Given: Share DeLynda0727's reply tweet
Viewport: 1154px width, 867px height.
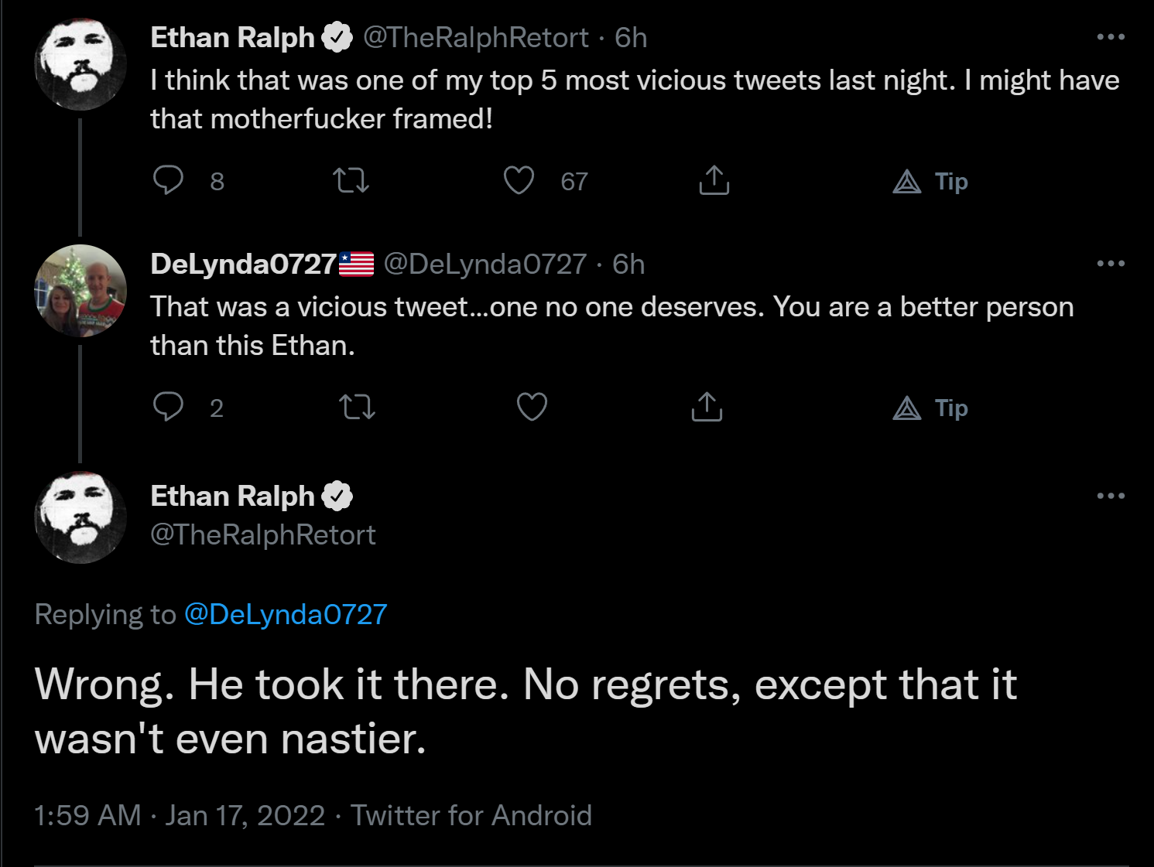Looking at the screenshot, I should (707, 407).
